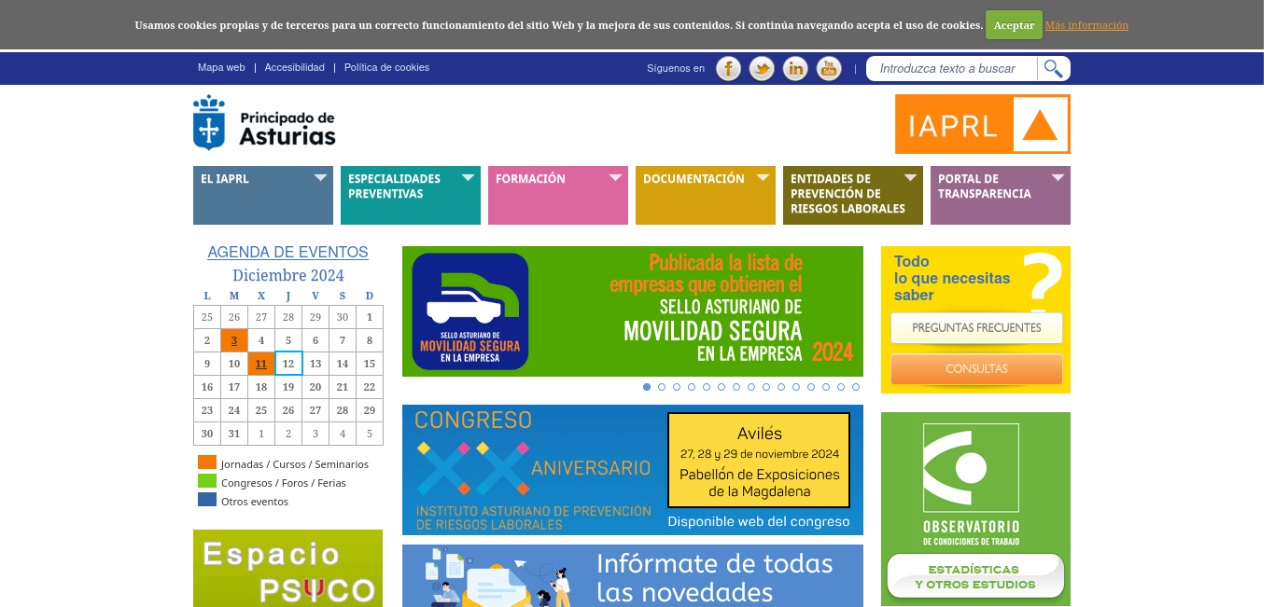Click the Diciembre 2024 calendar title
This screenshot has width=1275, height=607.
[288, 275]
